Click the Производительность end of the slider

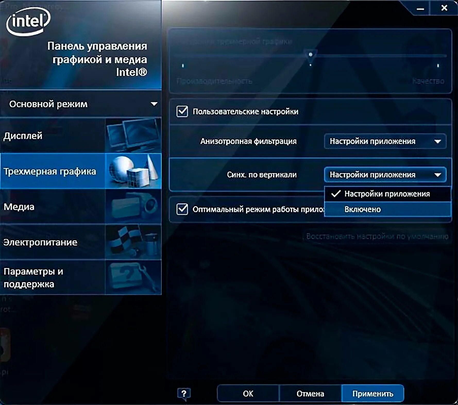pos(214,81)
